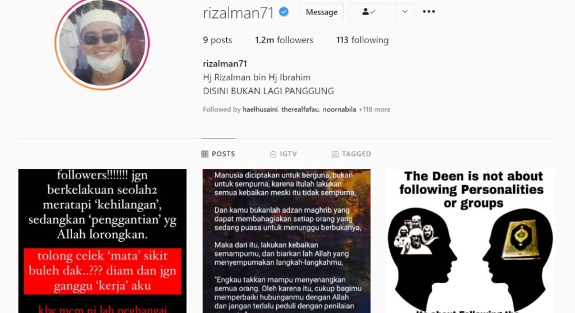
Task: Expand the +118 more followers link
Action: tap(375, 109)
